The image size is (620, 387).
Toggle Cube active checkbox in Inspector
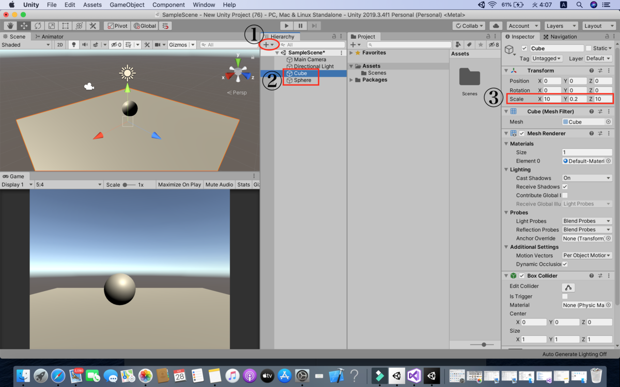[524, 49]
